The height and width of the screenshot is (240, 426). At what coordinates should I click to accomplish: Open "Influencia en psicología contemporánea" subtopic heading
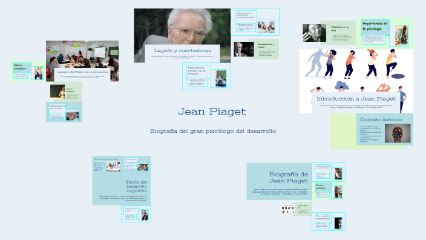pyautogui.click(x=245, y=15)
